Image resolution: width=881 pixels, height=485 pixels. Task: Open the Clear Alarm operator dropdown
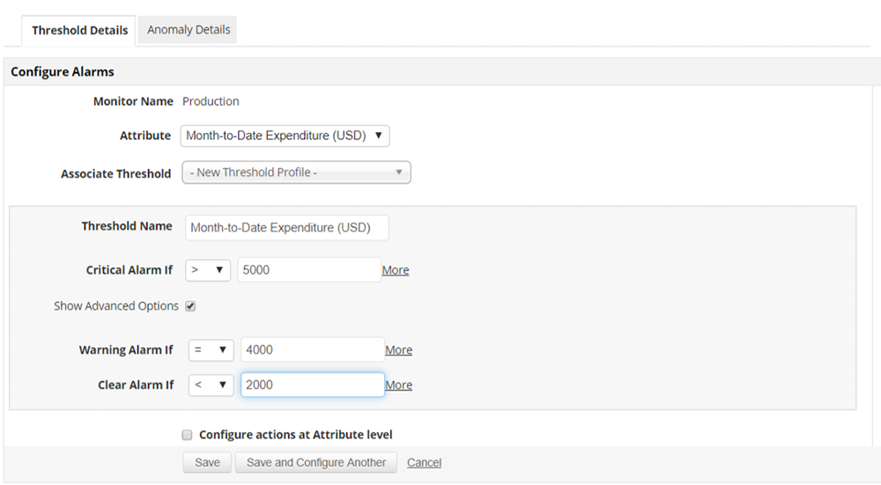[x=211, y=385]
